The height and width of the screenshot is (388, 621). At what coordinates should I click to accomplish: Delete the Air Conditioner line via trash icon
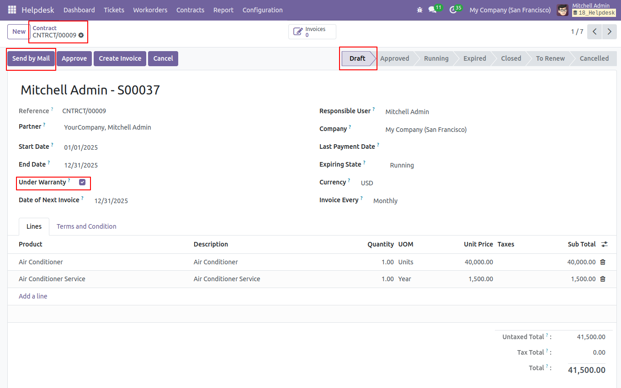pos(603,262)
